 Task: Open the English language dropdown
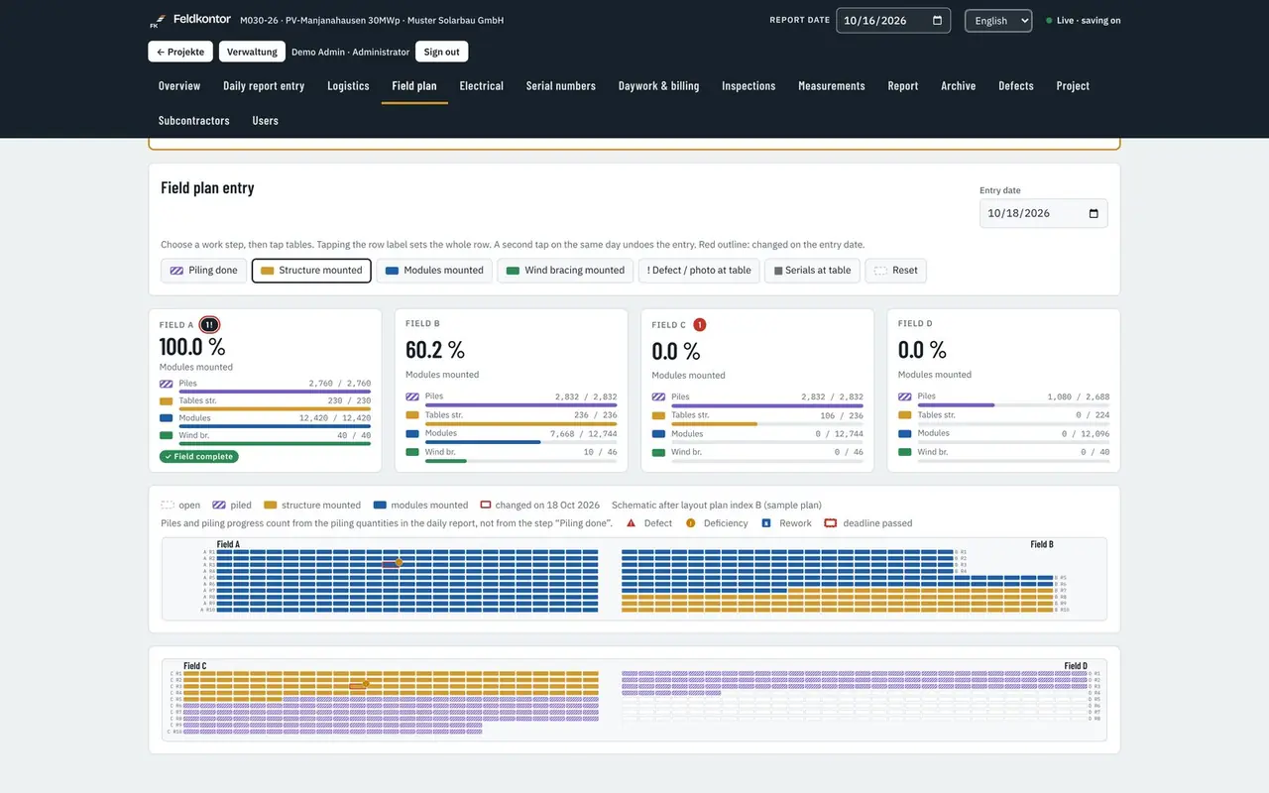pyautogui.click(x=998, y=20)
